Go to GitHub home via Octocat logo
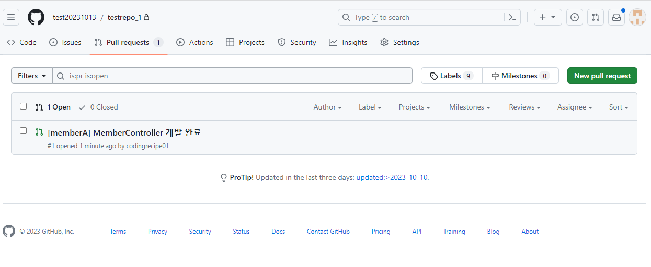The width and height of the screenshot is (651, 267). click(x=36, y=17)
